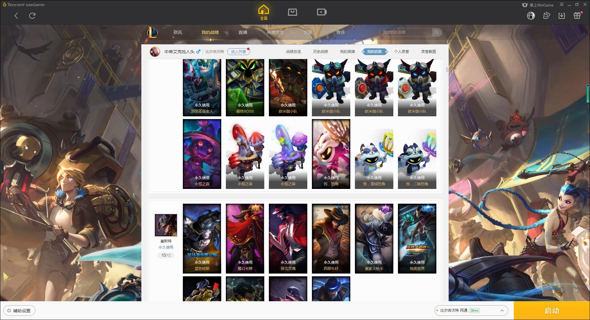The width and height of the screenshot is (590, 320).
Task: Open the 邪恶圣诞老人 skin card
Action: pos(202,88)
